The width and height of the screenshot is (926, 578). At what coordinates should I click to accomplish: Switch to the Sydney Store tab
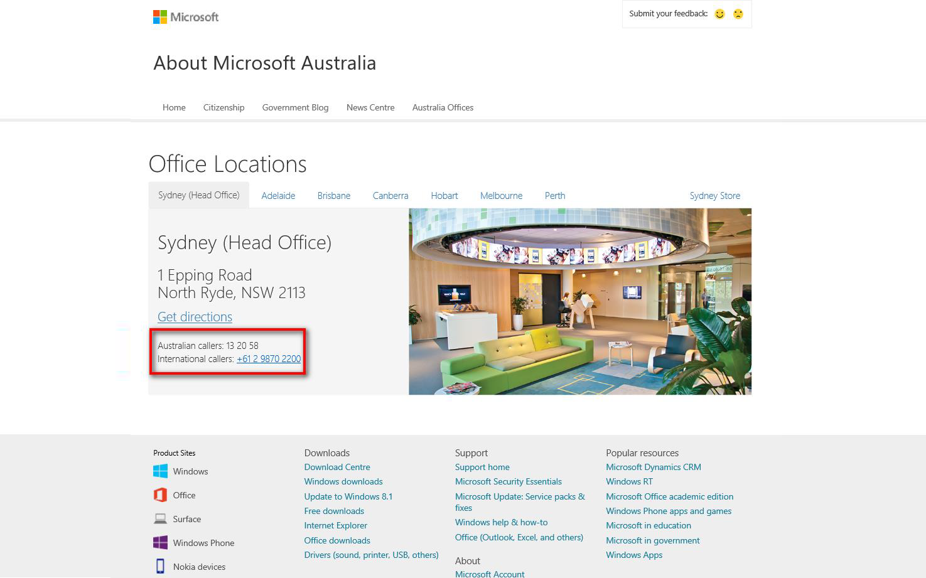click(715, 196)
